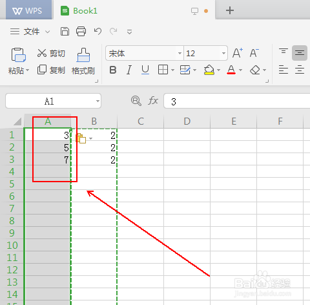
Task: Open the quick access toolbar customize dropdown
Action: tap(129, 32)
